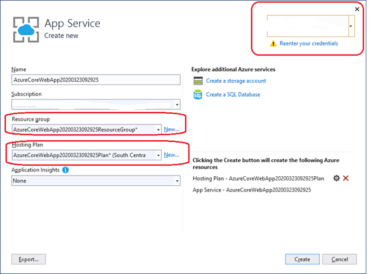Click Create a storage account link
Screen dimensions: 370x274
236,81
